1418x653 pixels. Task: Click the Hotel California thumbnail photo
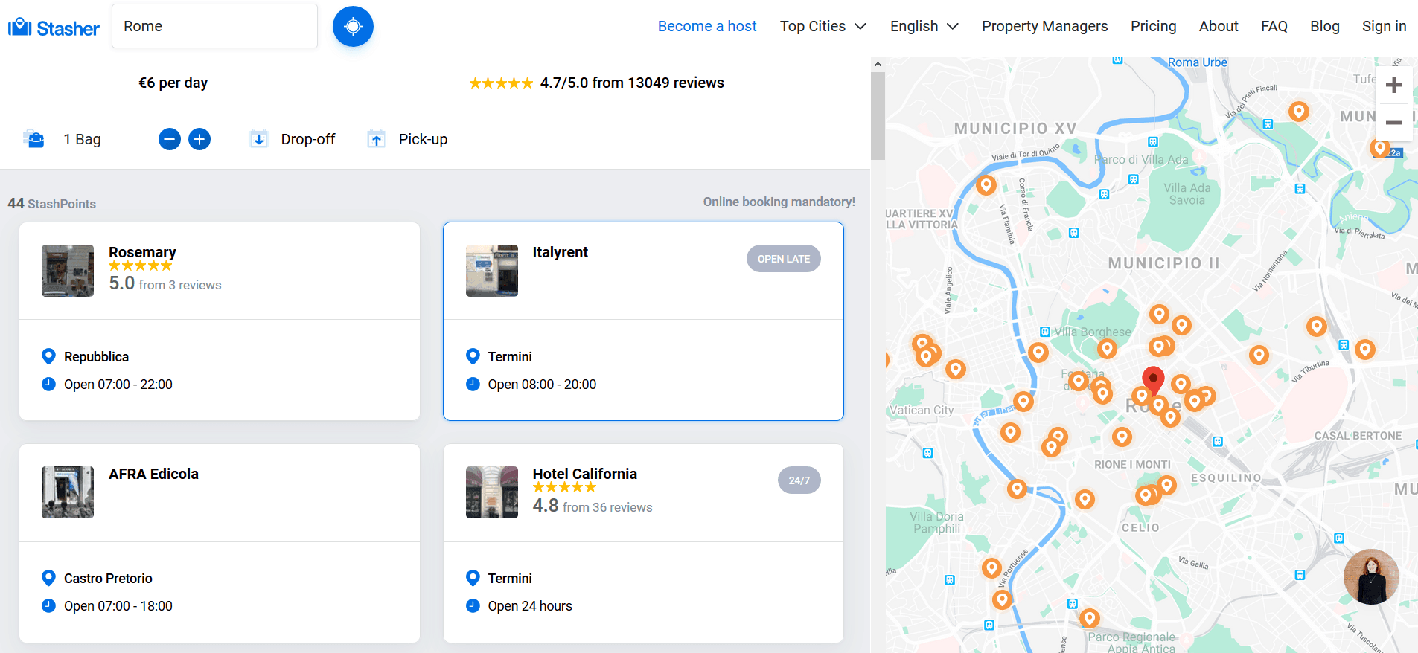492,492
